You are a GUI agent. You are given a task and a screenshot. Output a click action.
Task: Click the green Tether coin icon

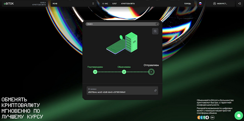pos(204,117)
